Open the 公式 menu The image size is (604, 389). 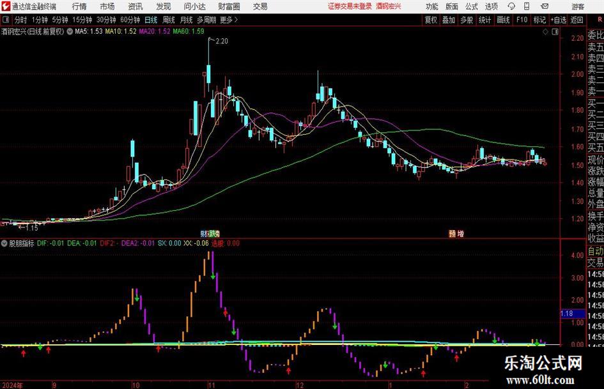pos(472,6)
